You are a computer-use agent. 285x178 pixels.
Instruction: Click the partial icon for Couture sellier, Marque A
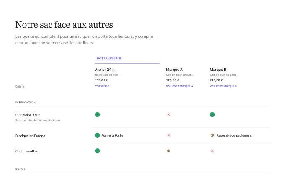click(x=168, y=151)
